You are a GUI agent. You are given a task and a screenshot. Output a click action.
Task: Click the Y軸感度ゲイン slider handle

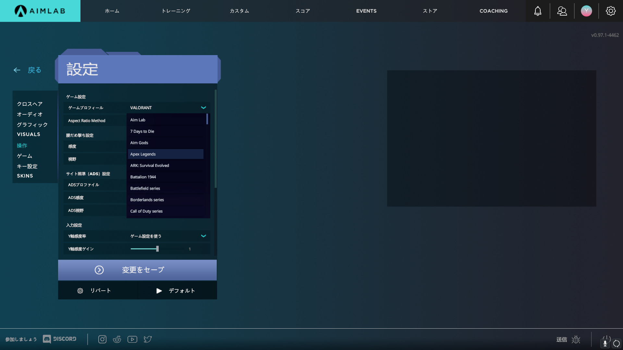pos(157,249)
